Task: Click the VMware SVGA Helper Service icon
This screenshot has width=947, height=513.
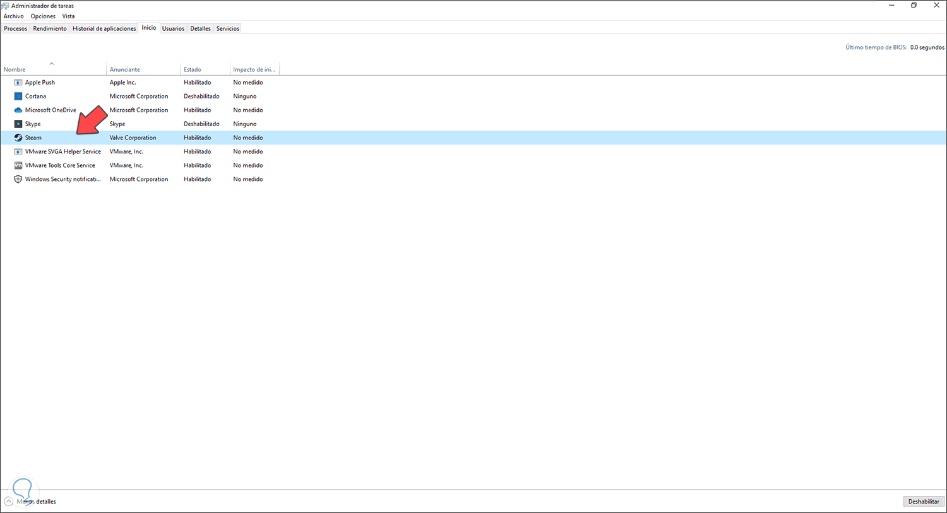Action: tap(18, 151)
